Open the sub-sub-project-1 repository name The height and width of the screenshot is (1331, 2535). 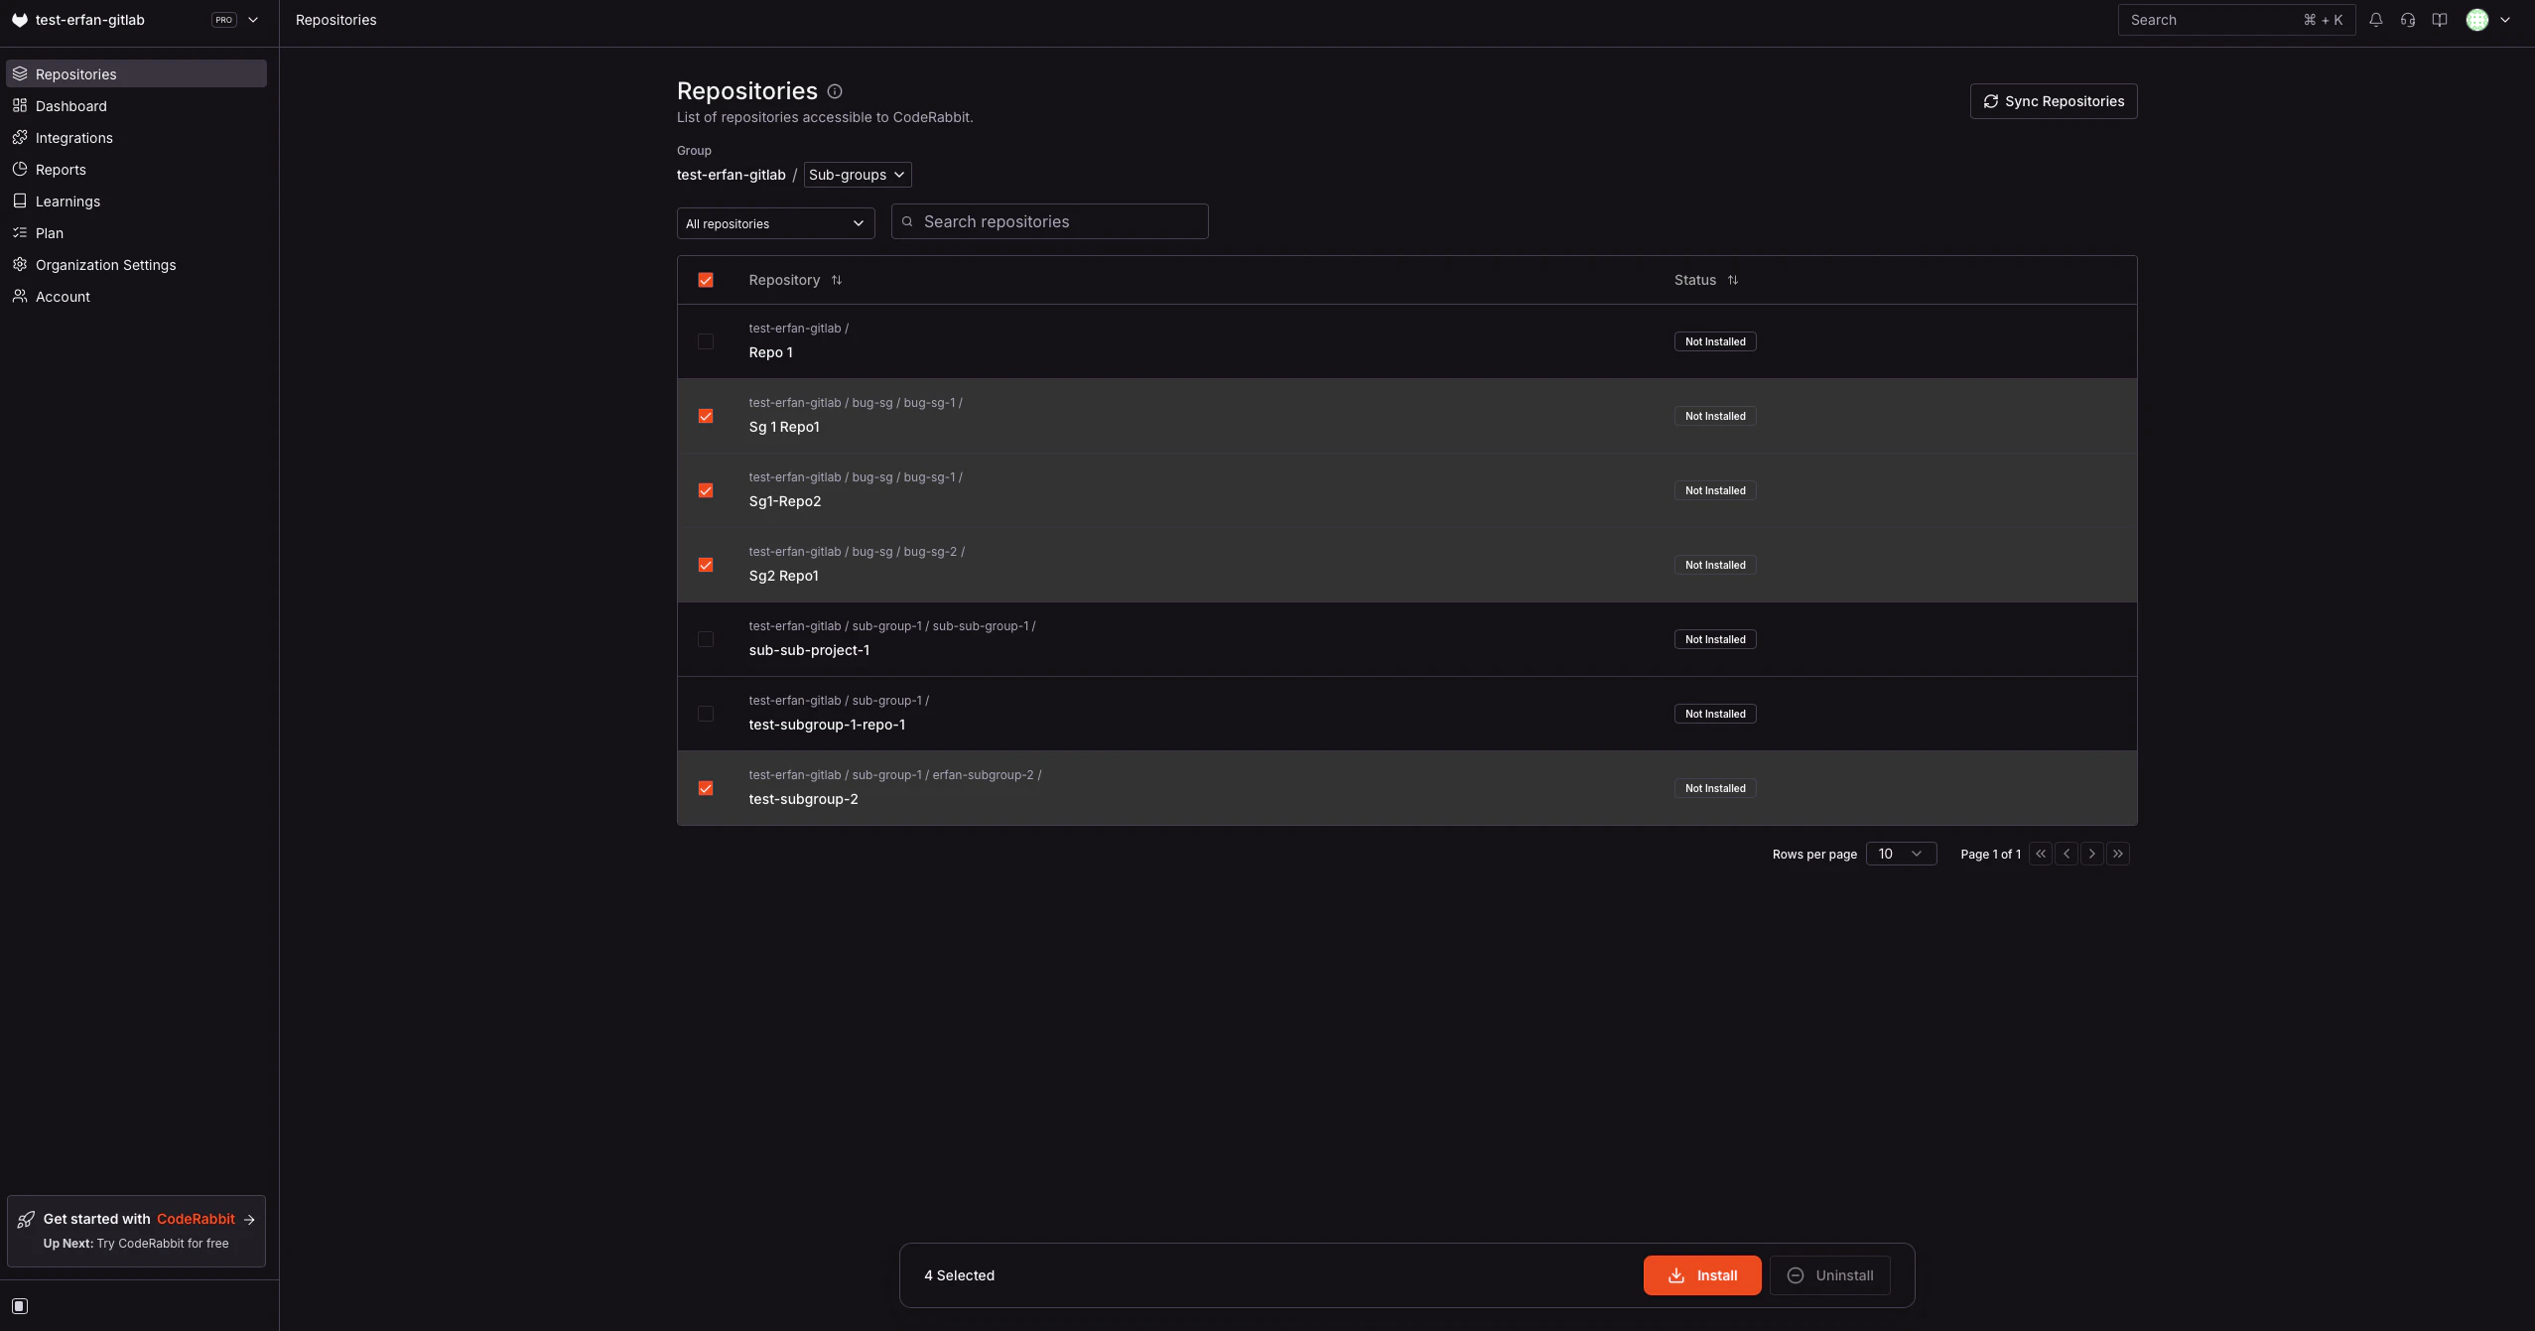click(x=809, y=650)
